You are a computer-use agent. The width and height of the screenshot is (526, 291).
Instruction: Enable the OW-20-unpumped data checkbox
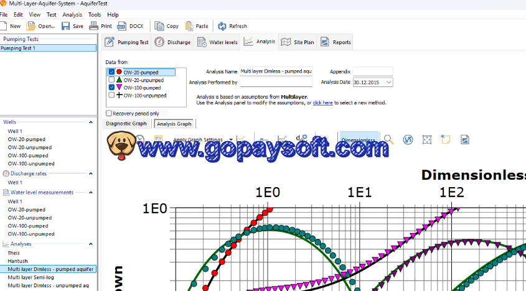111,80
